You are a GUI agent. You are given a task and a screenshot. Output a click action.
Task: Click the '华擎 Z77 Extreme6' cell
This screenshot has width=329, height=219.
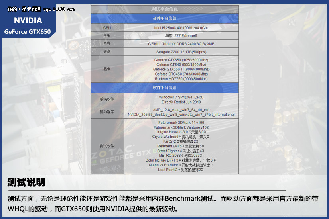(x=181, y=35)
